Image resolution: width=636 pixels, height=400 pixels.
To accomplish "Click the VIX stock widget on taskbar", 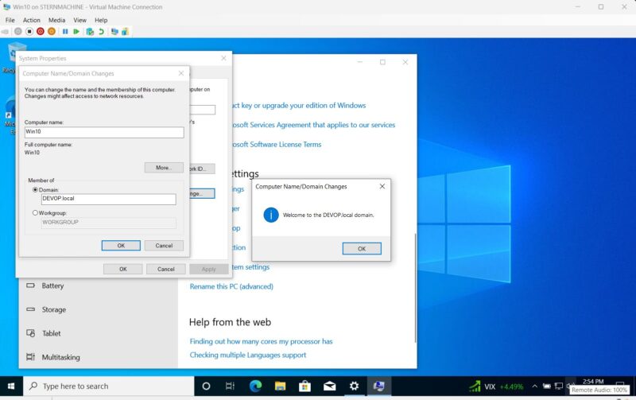I will coord(496,386).
